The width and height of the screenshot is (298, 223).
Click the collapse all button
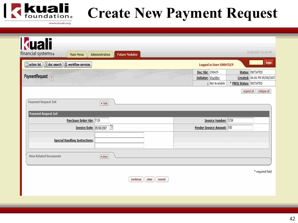(x=264, y=91)
